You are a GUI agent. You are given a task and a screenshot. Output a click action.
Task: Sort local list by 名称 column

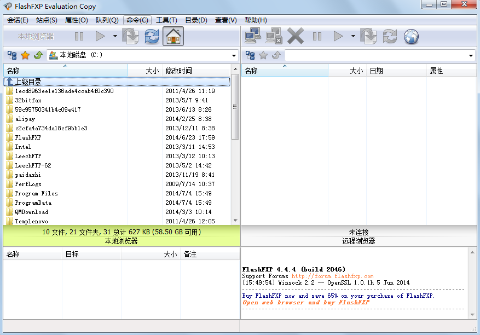(65, 71)
